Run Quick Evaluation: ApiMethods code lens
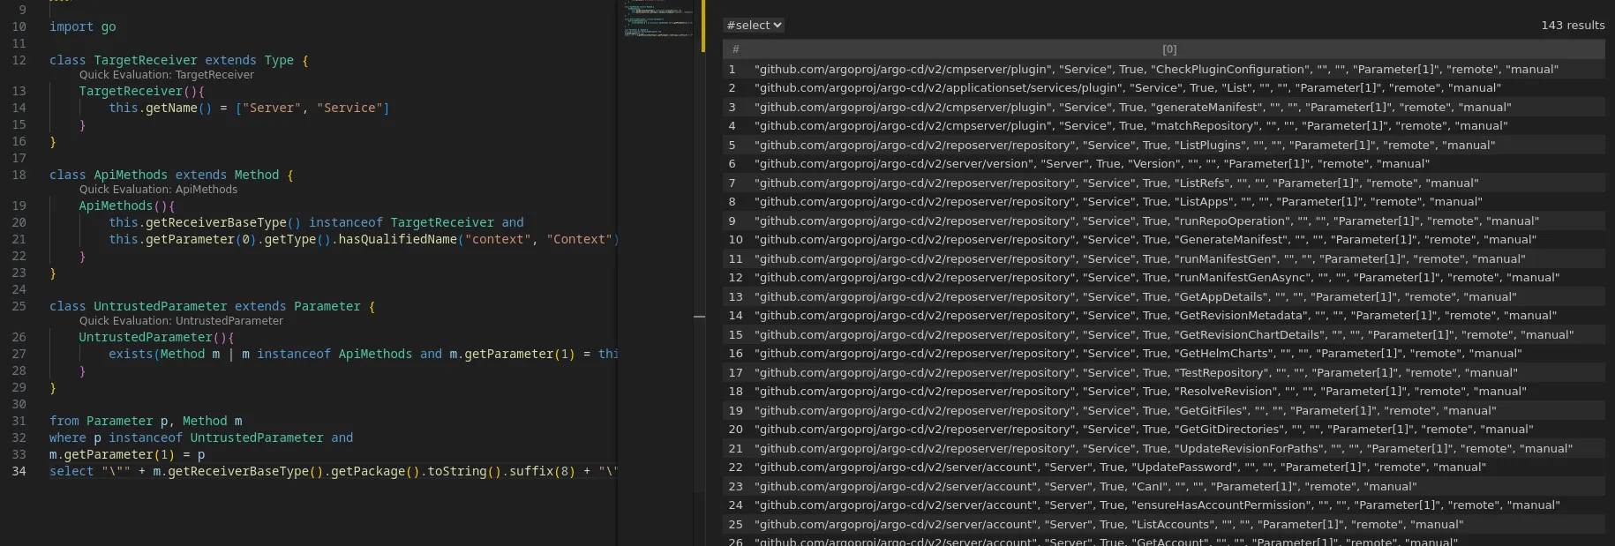Viewport: 1615px width, 546px height. point(158,190)
